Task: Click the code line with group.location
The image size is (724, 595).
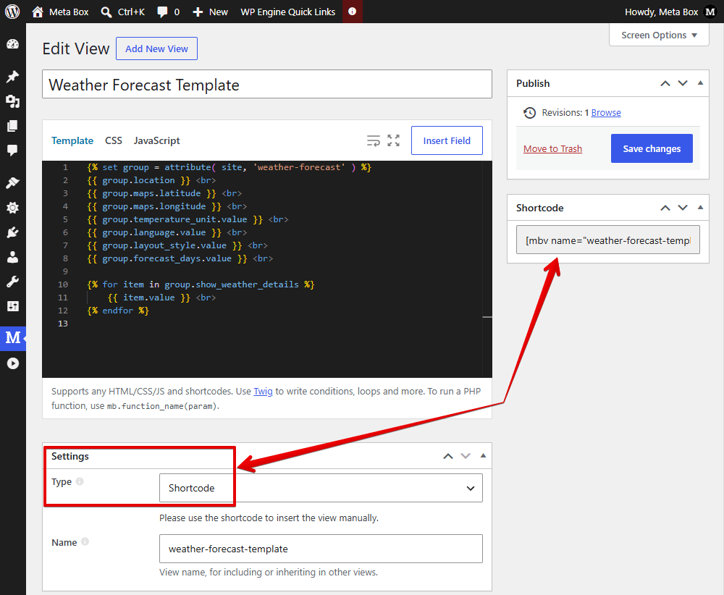Action: pyautogui.click(x=151, y=180)
